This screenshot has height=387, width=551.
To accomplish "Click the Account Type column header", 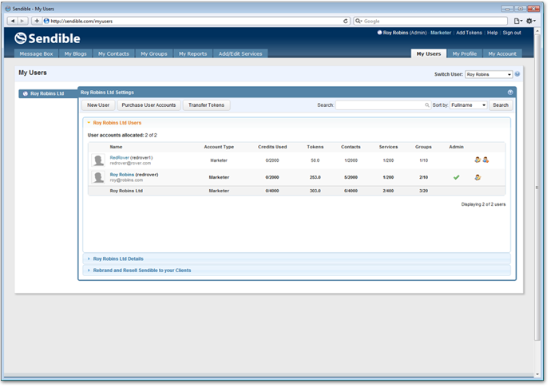I will pyautogui.click(x=219, y=147).
